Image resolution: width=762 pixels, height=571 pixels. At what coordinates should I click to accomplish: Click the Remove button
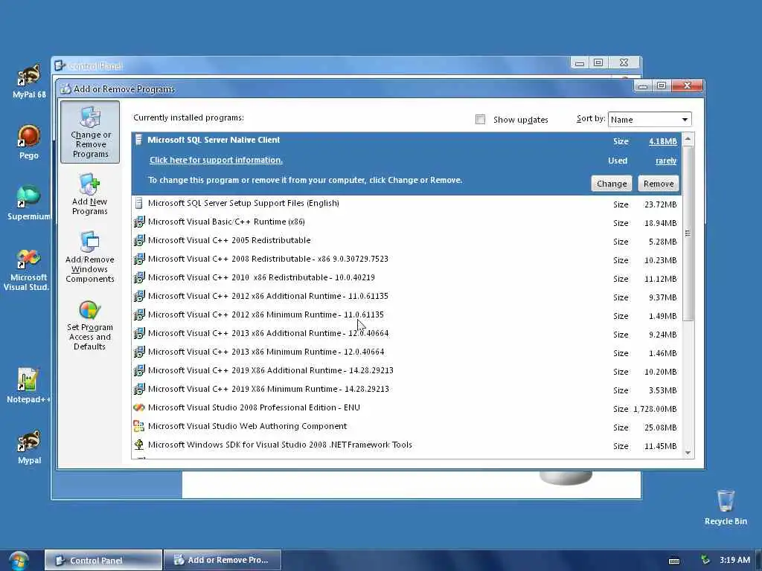[659, 184]
